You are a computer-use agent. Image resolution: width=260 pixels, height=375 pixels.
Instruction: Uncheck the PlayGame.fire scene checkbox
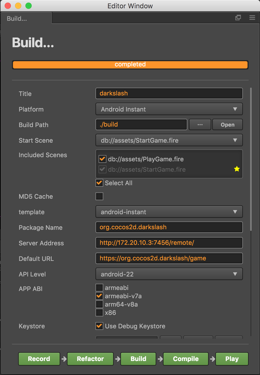102,159
